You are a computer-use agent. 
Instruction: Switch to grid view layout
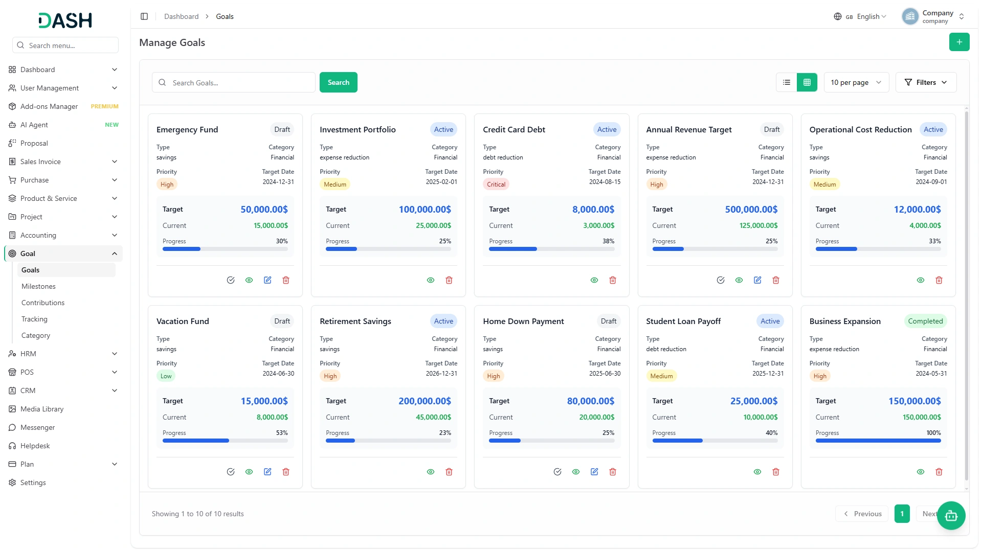click(x=807, y=82)
